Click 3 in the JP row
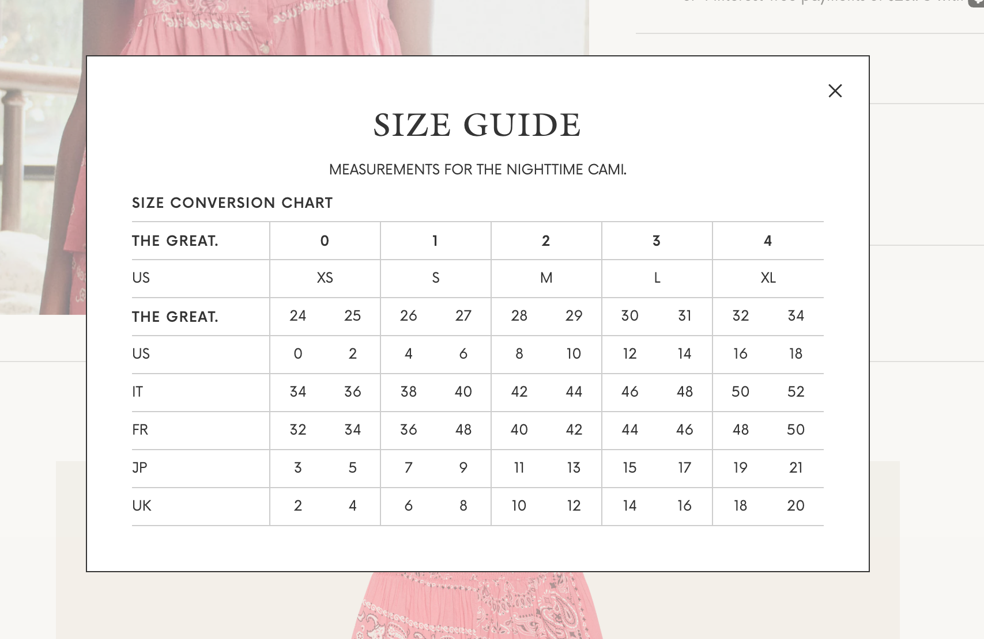This screenshot has width=984, height=639. [x=297, y=467]
